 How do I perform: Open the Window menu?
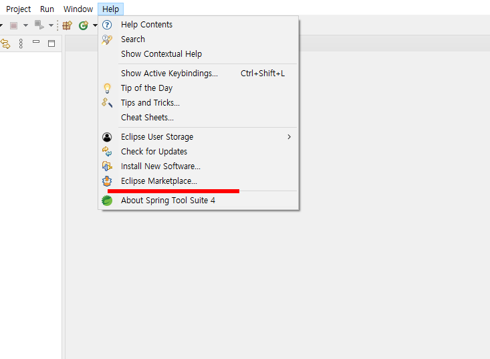pos(78,9)
